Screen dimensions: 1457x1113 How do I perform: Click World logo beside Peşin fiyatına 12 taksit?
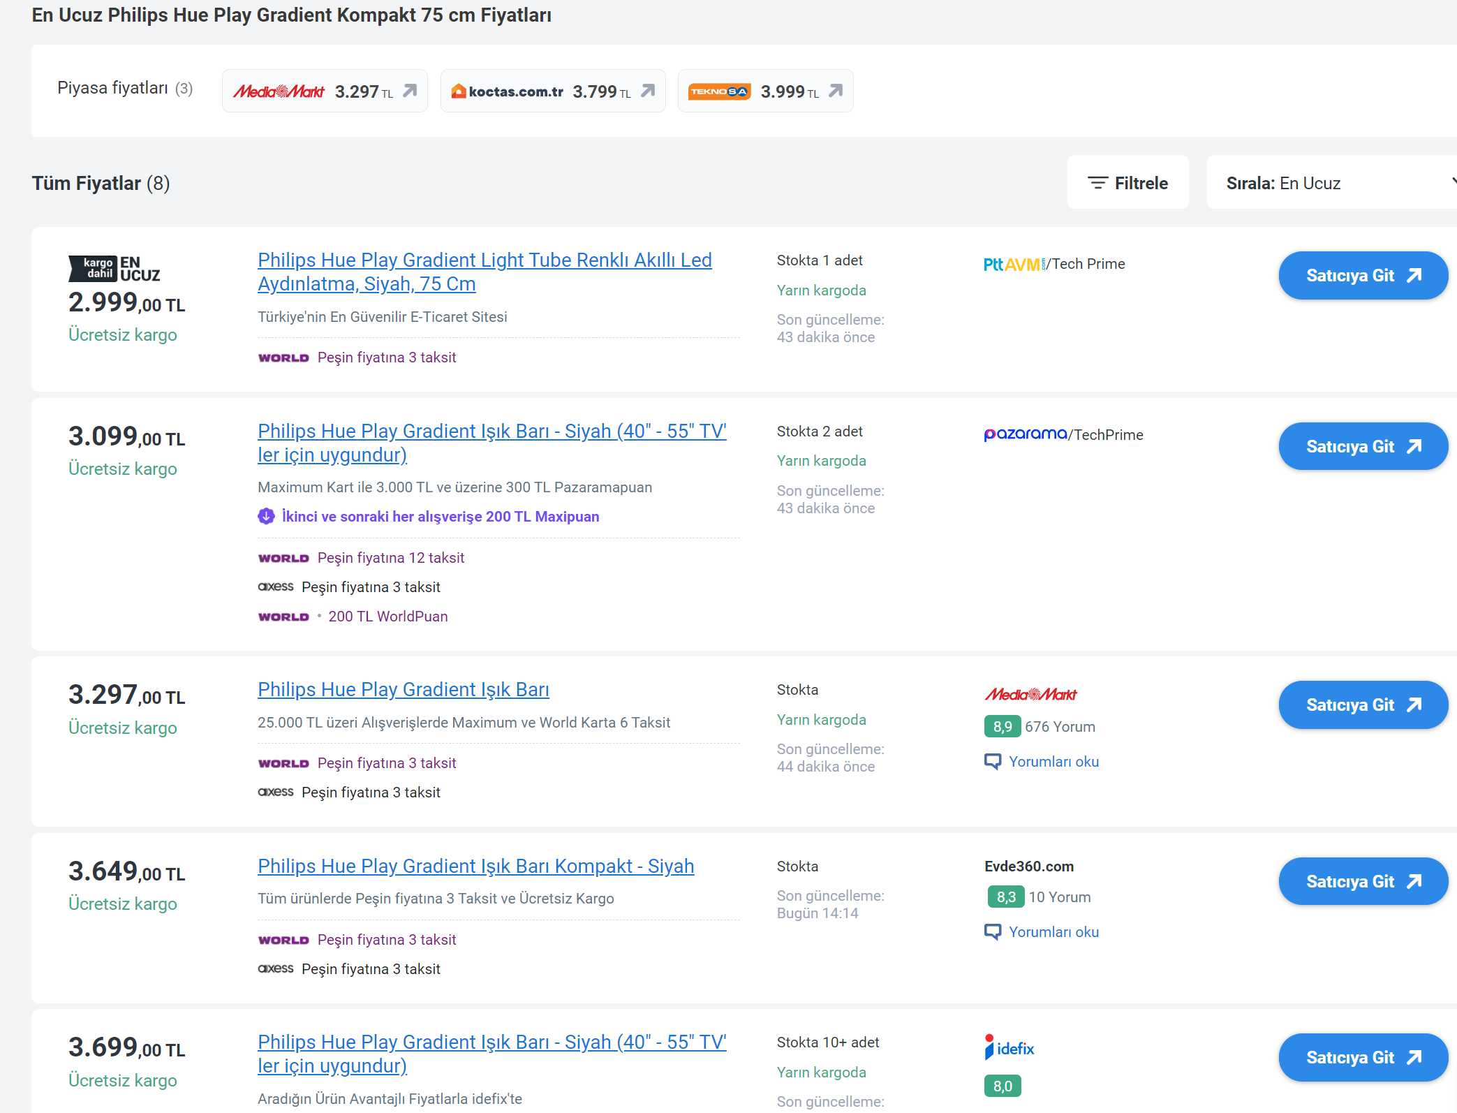pyautogui.click(x=283, y=558)
